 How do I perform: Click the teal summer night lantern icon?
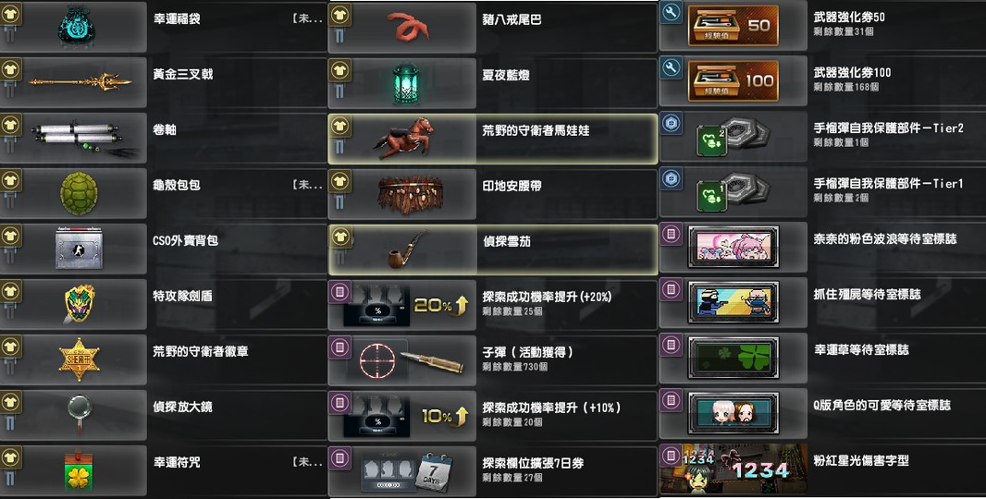pyautogui.click(x=407, y=81)
